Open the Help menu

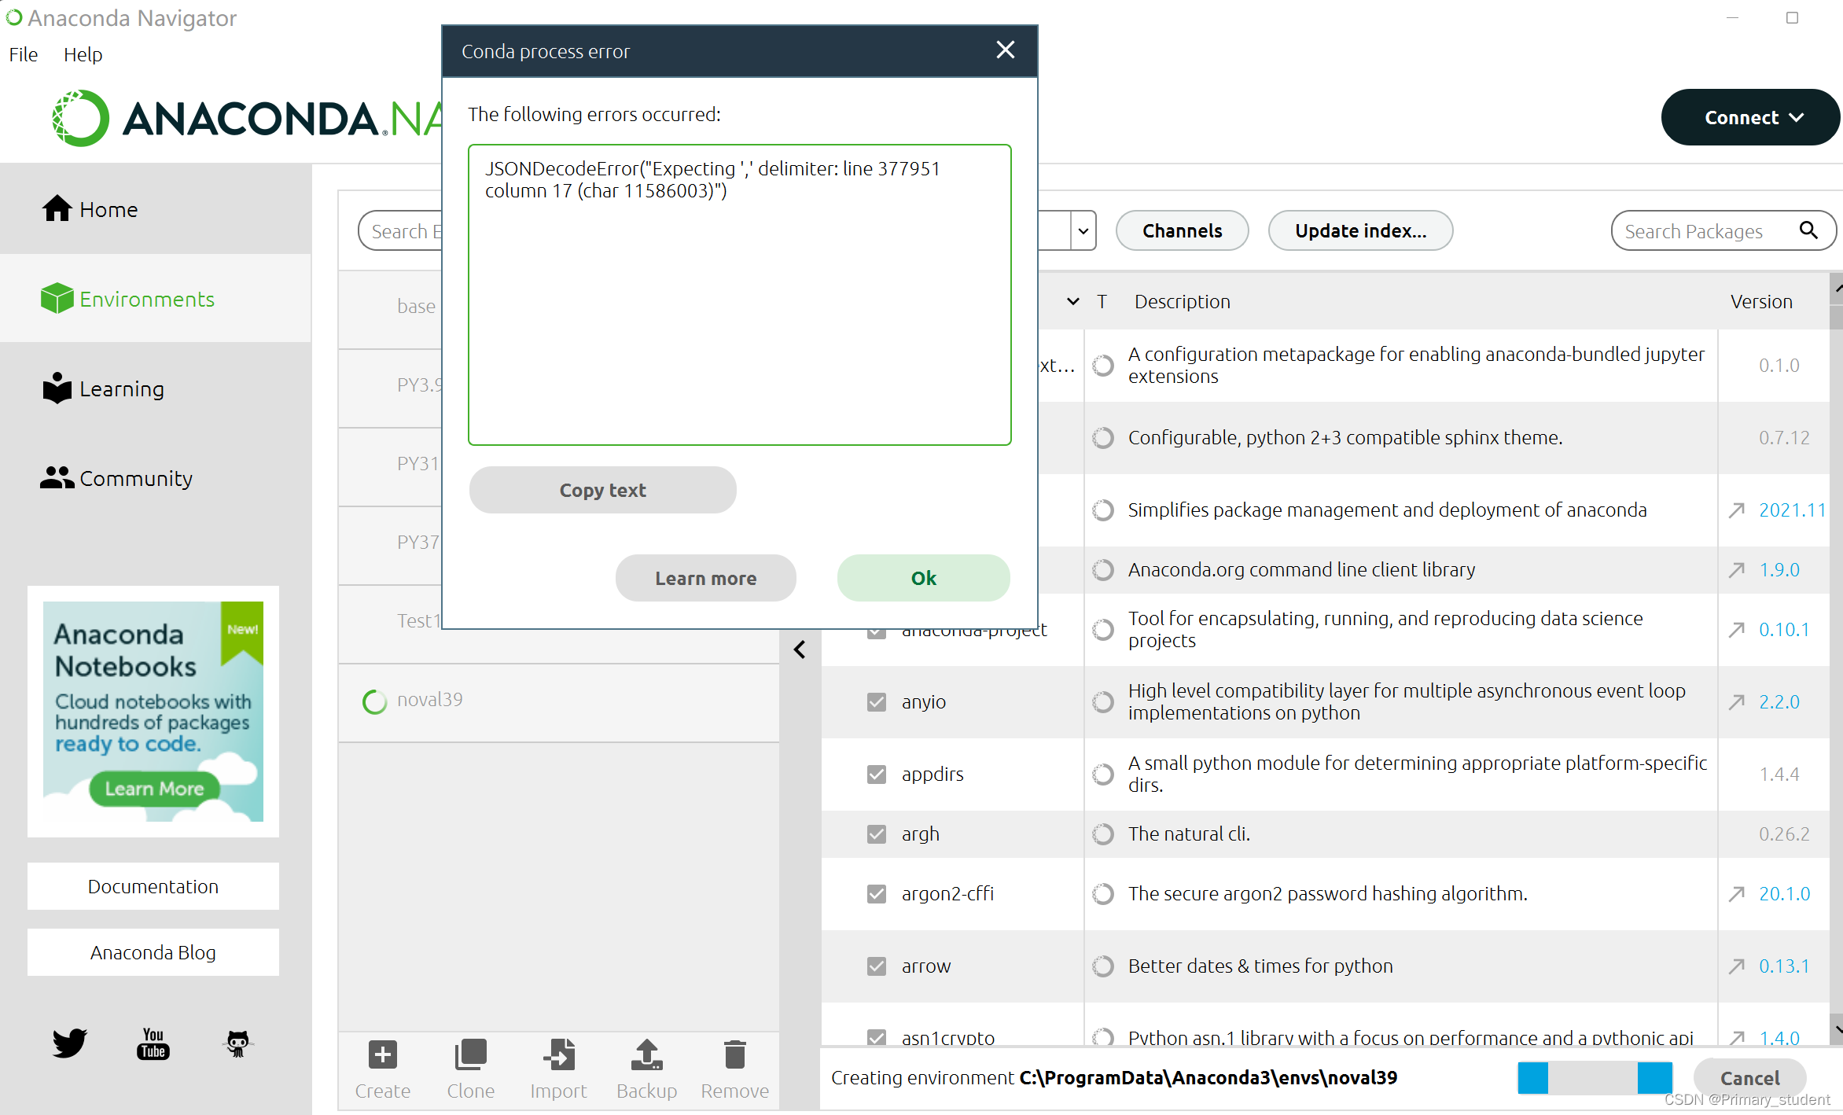coord(82,54)
